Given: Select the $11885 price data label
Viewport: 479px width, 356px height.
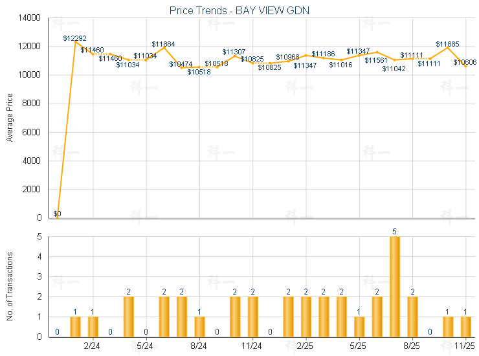Looking at the screenshot, I should [x=447, y=44].
